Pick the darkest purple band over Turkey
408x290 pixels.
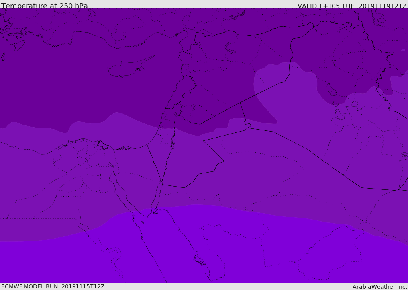(x=100, y=24)
